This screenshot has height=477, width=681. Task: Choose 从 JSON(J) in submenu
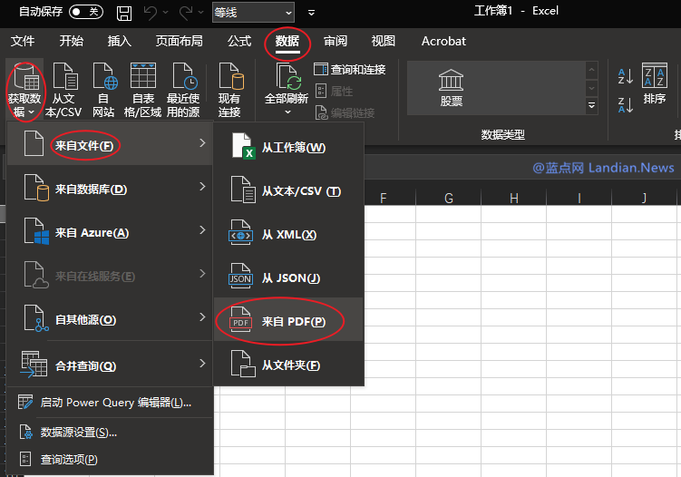(x=289, y=277)
